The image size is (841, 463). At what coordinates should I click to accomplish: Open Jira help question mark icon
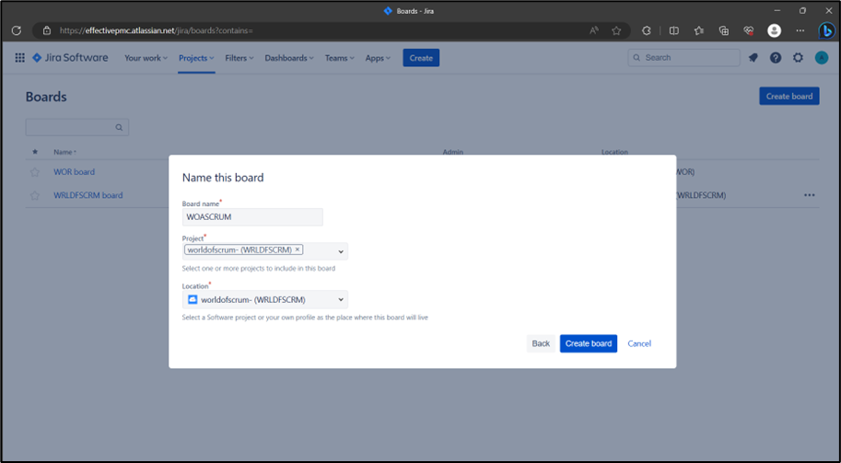pos(776,58)
